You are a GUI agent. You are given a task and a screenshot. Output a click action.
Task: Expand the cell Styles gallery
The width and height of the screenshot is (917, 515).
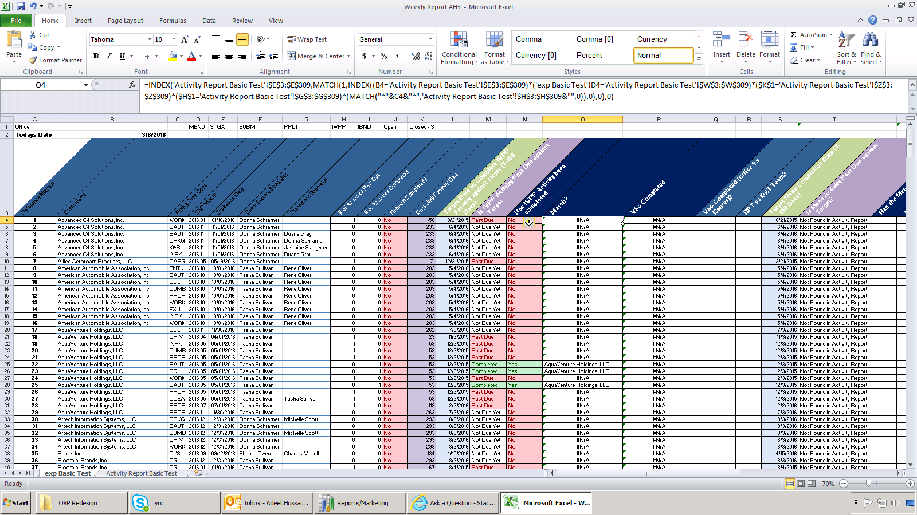(x=699, y=59)
